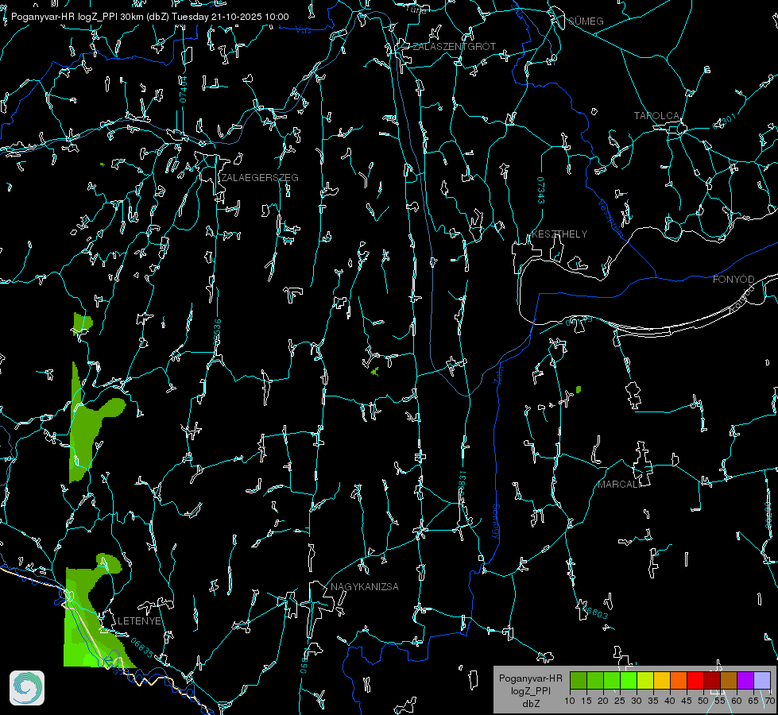Select the 50–55 dBZ dark red swatch

coord(712,680)
